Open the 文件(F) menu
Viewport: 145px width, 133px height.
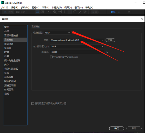pos(5,8)
